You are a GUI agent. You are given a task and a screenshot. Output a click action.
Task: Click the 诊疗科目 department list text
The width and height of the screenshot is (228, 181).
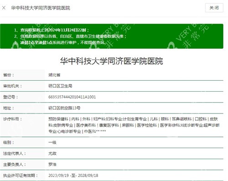134,125
